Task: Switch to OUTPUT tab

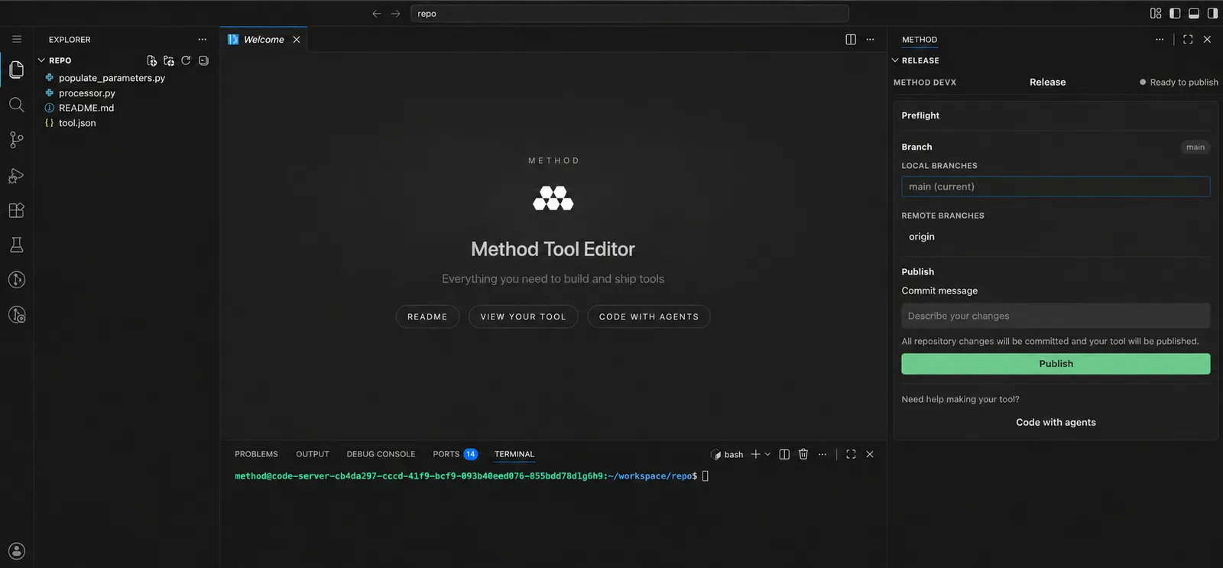Action: pyautogui.click(x=313, y=454)
